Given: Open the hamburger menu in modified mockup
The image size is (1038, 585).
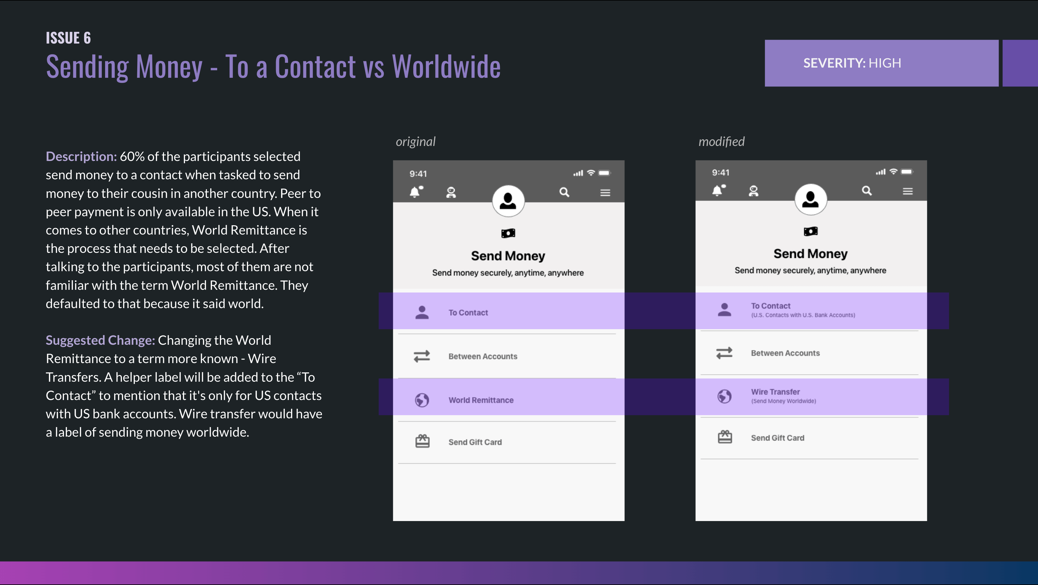Looking at the screenshot, I should point(907,191).
